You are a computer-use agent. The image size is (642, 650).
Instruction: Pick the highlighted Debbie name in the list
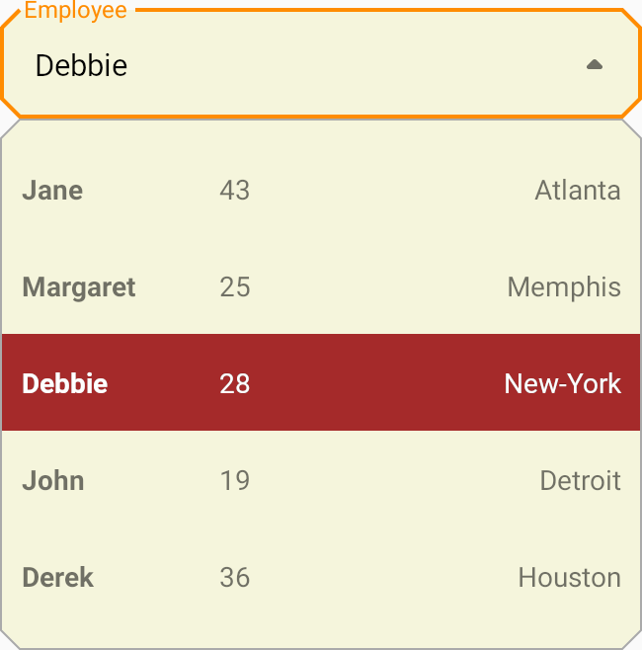[x=65, y=383]
